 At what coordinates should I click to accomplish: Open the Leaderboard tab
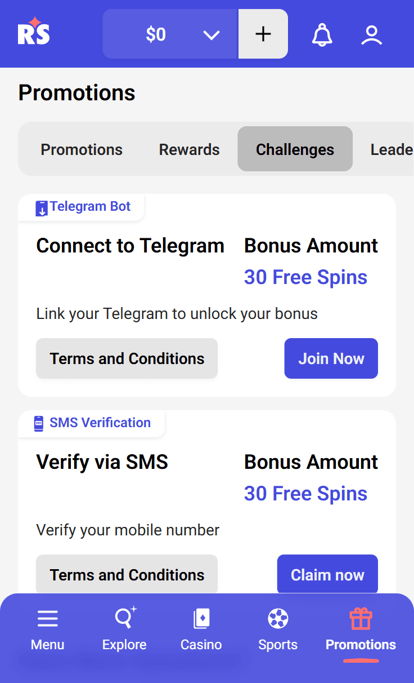click(391, 149)
